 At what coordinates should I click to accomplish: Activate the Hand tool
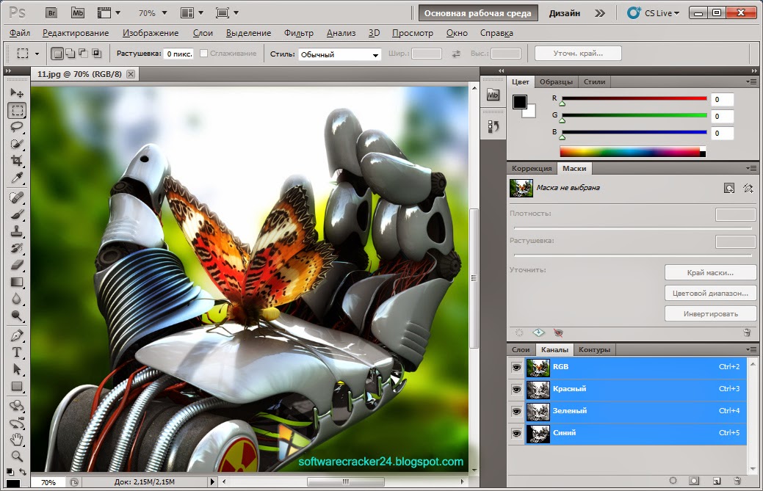(x=17, y=440)
